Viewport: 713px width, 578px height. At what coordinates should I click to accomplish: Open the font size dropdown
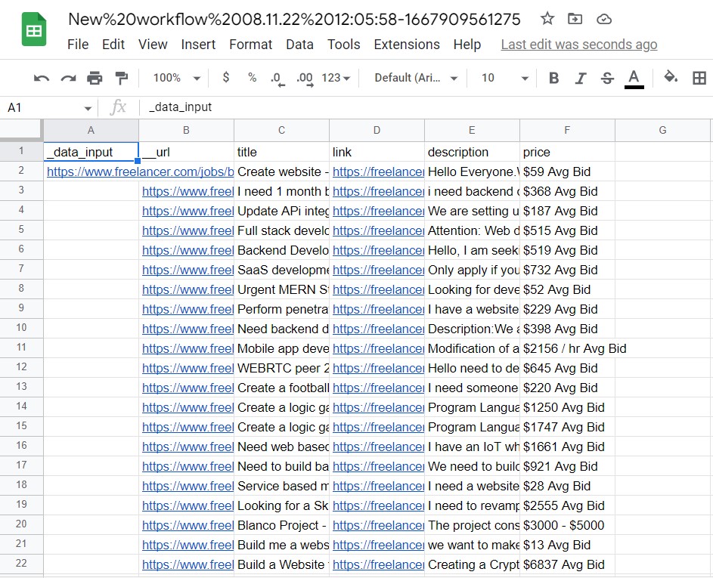pyautogui.click(x=505, y=78)
